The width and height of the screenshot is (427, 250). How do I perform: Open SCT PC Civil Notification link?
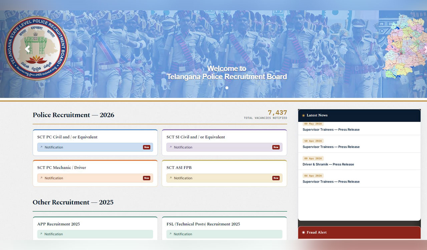click(x=95, y=147)
